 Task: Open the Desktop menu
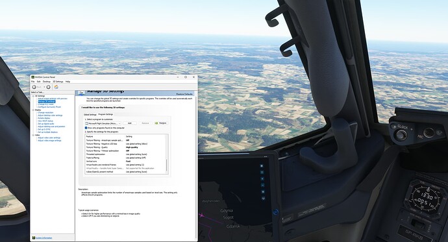pyautogui.click(x=47, y=82)
